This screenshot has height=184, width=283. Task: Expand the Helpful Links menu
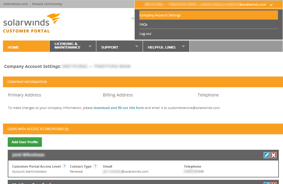[x=166, y=46]
